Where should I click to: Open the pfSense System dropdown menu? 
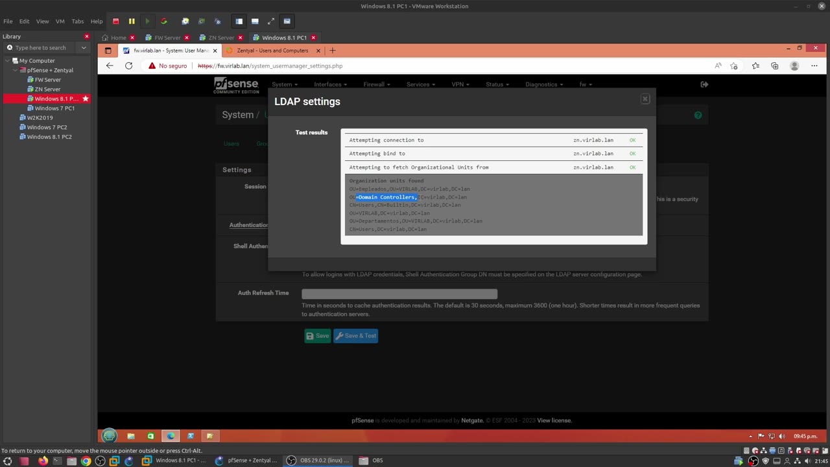[x=285, y=84]
